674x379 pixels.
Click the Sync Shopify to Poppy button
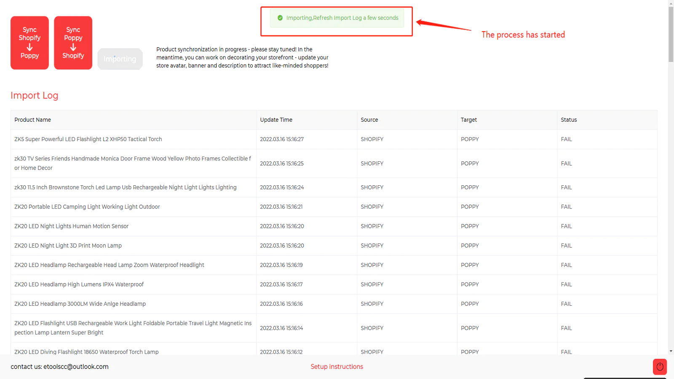tap(29, 43)
